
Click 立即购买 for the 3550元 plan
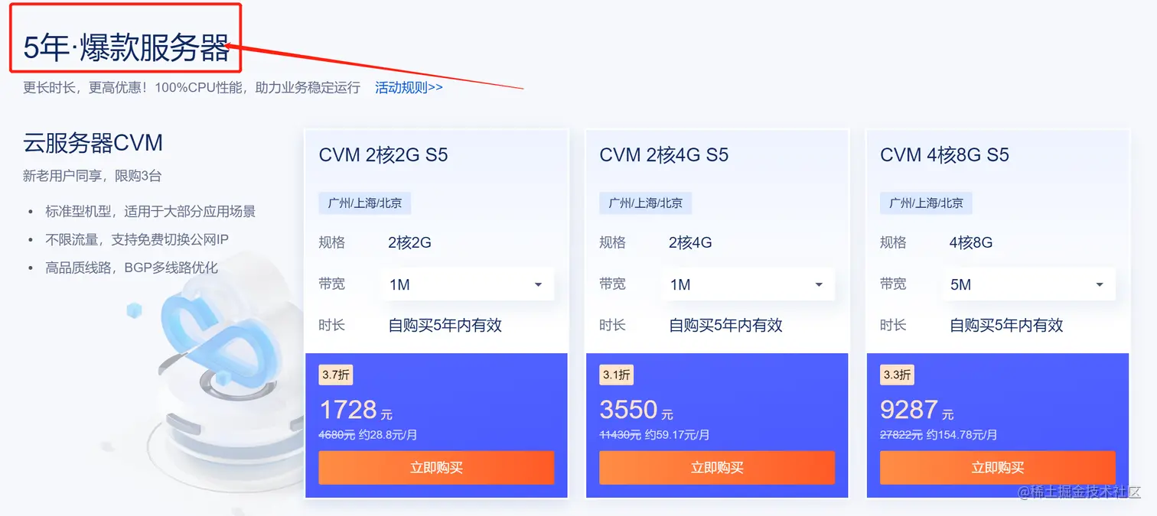[717, 467]
